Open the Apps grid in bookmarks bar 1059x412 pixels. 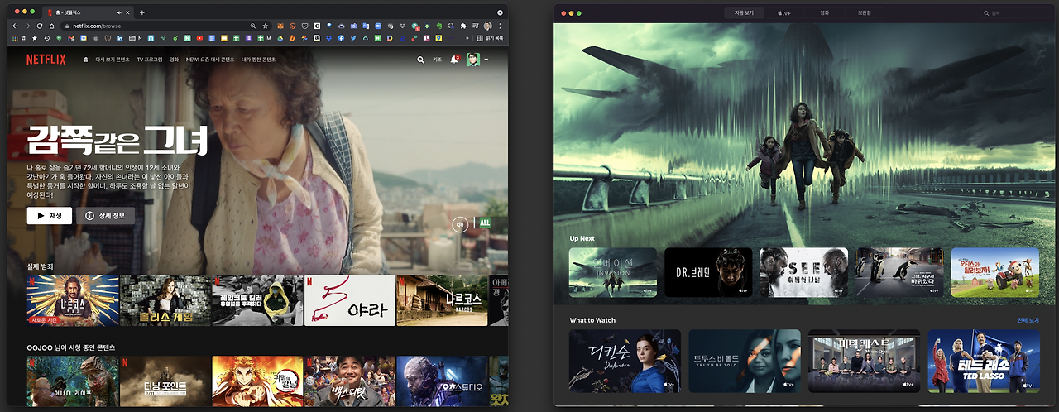click(x=15, y=38)
